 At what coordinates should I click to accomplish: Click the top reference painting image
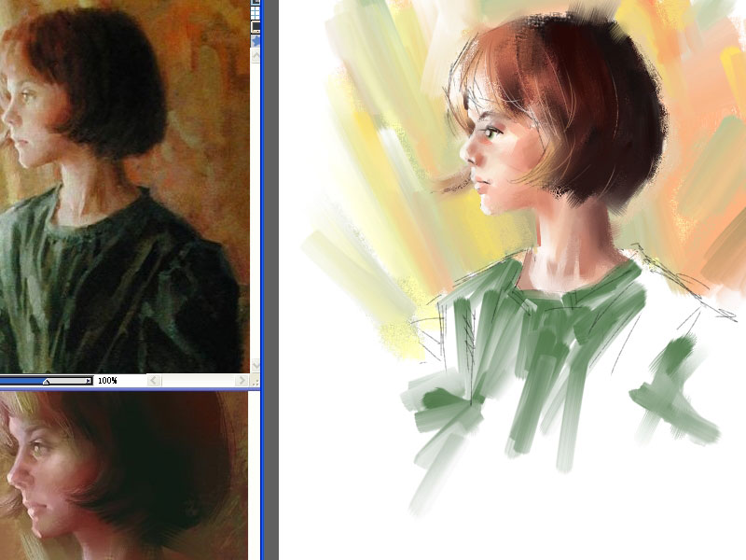(x=125, y=187)
